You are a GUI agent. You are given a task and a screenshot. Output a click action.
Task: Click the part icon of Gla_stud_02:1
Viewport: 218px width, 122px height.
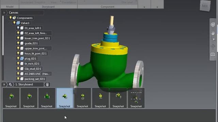[22, 69]
